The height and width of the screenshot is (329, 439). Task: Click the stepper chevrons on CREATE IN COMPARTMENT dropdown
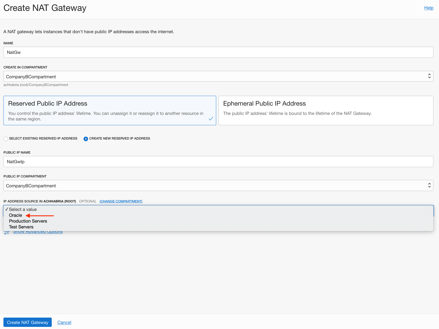click(429, 76)
